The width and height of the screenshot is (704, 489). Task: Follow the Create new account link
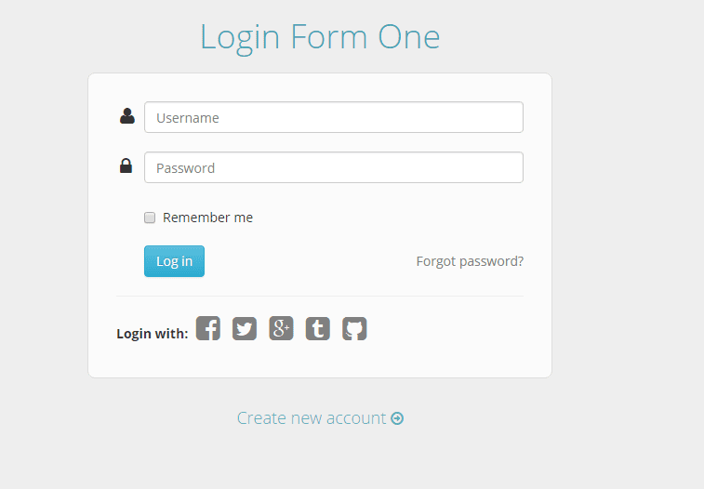pyautogui.click(x=312, y=418)
